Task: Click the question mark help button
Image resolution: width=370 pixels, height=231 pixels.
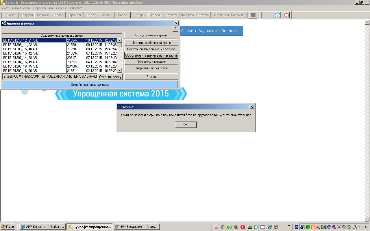Action: (x=175, y=29)
